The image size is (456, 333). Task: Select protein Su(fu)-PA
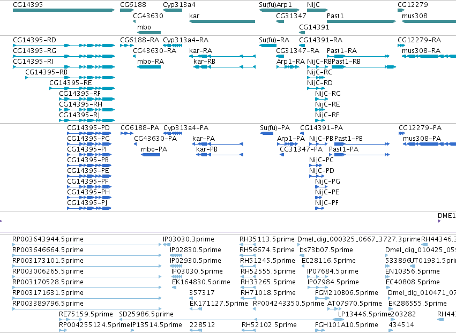(275, 128)
